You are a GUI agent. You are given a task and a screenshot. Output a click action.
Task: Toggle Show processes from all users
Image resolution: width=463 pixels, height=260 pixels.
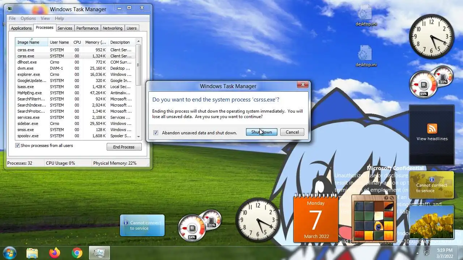[x=17, y=146]
